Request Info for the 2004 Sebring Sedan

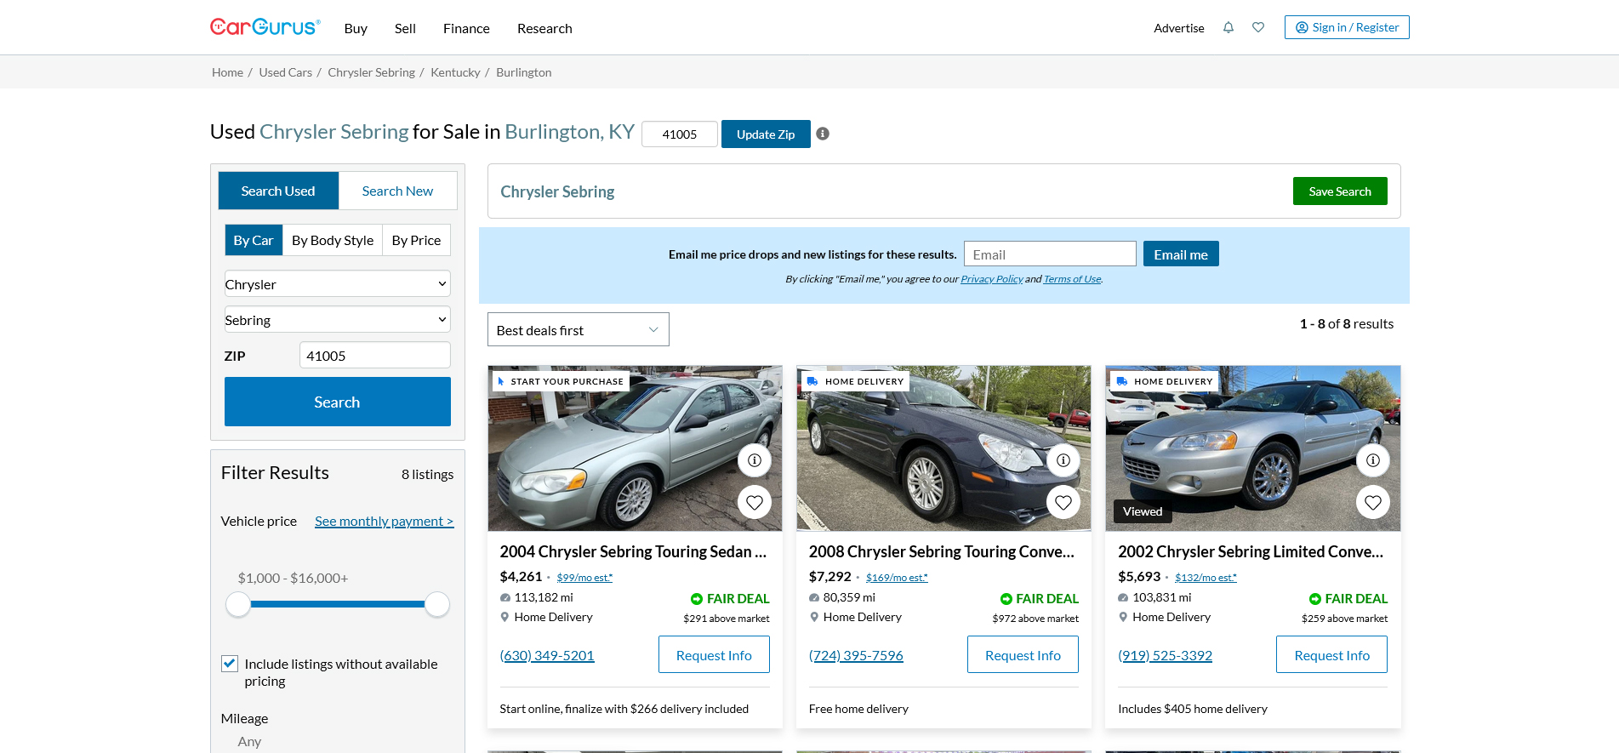pyautogui.click(x=714, y=654)
